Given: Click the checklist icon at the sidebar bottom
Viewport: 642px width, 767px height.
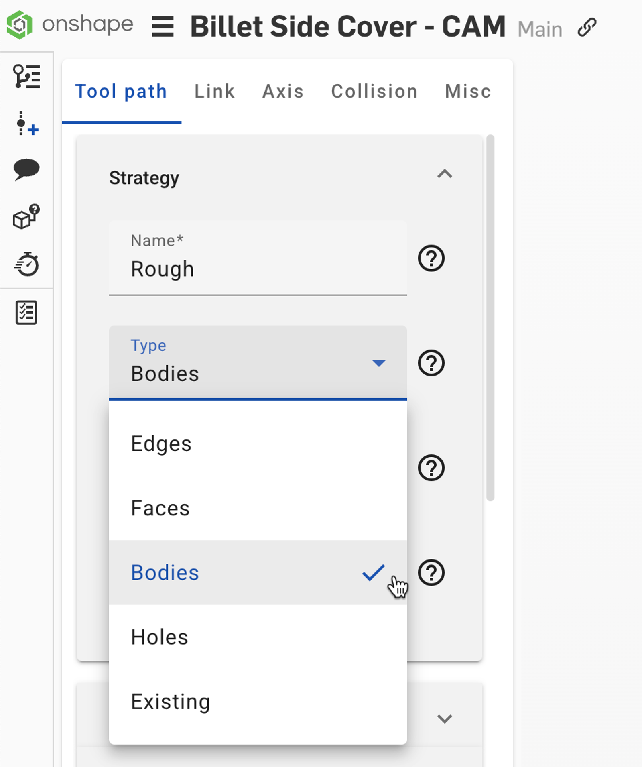Looking at the screenshot, I should [x=26, y=312].
